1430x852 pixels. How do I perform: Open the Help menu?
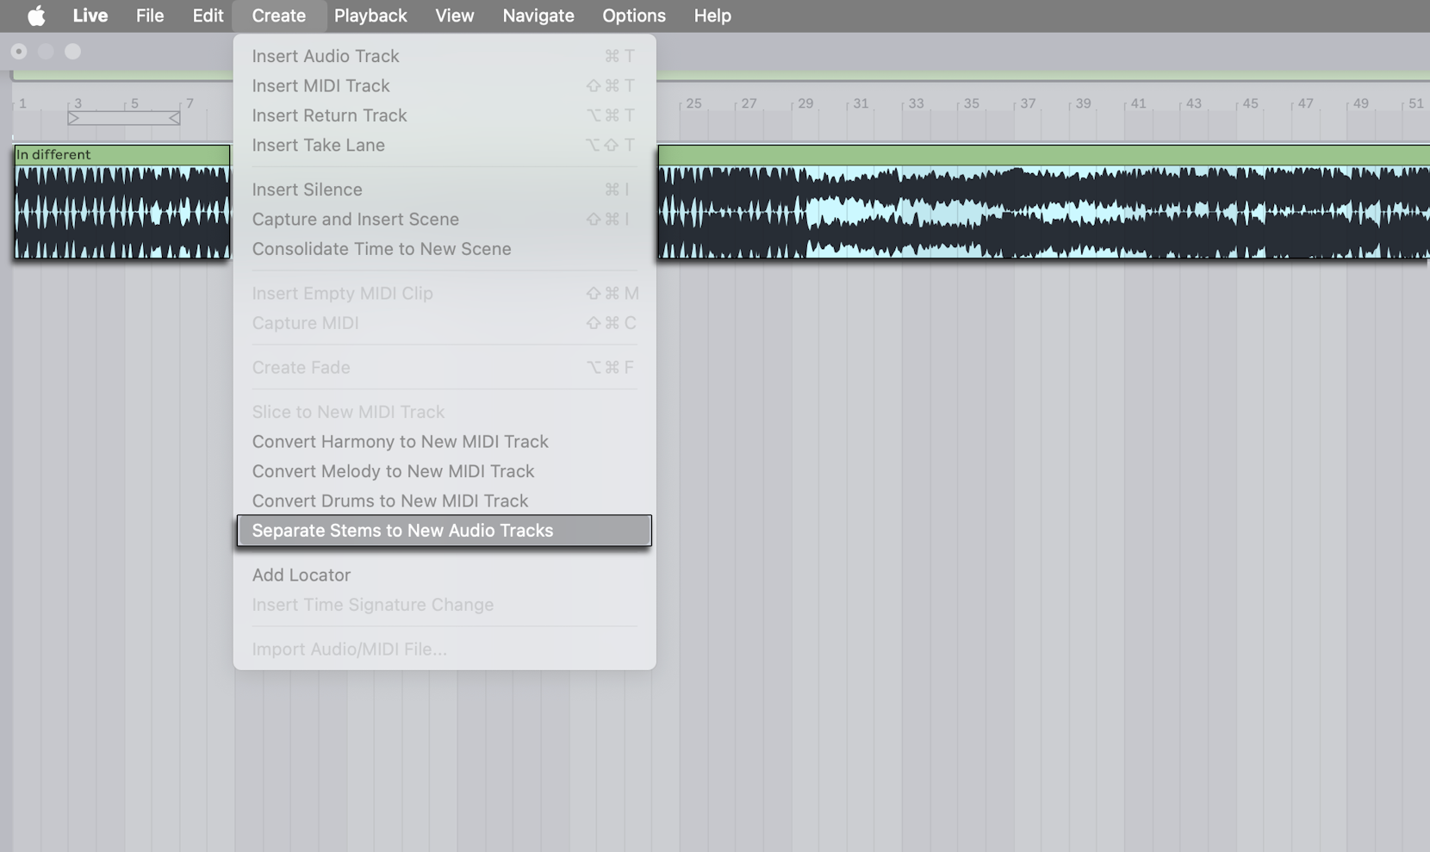coord(712,16)
